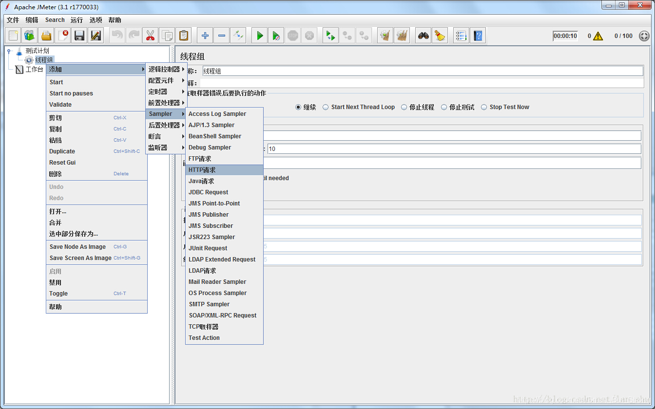Click the Close test plan icon
The height and width of the screenshot is (409, 655).
[x=63, y=36]
